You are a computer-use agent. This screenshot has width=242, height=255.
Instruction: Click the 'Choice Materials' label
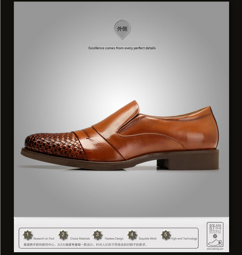click(x=80, y=238)
